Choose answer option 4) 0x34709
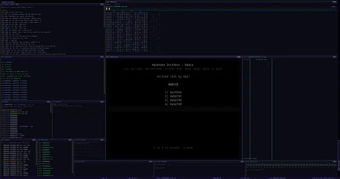The height and width of the screenshot is (179, 340). [x=173, y=104]
